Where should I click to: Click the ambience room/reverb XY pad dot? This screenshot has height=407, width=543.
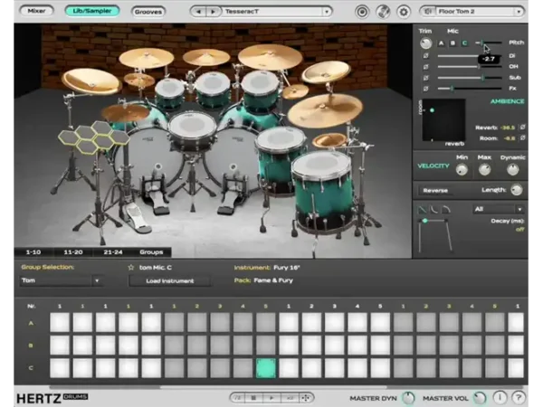pyautogui.click(x=432, y=110)
